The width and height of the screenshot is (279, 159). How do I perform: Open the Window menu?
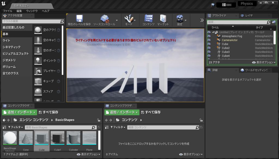click(x=32, y=11)
